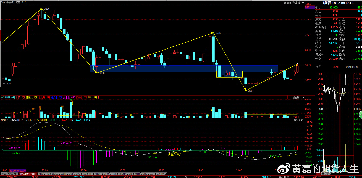This screenshot has height=178, width=362.
Task: Switch to the DPO indicator tab
Action: click(106, 174)
